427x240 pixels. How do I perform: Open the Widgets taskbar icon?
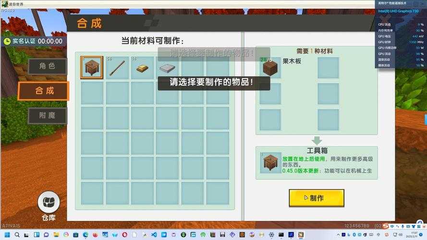[x=37, y=235]
